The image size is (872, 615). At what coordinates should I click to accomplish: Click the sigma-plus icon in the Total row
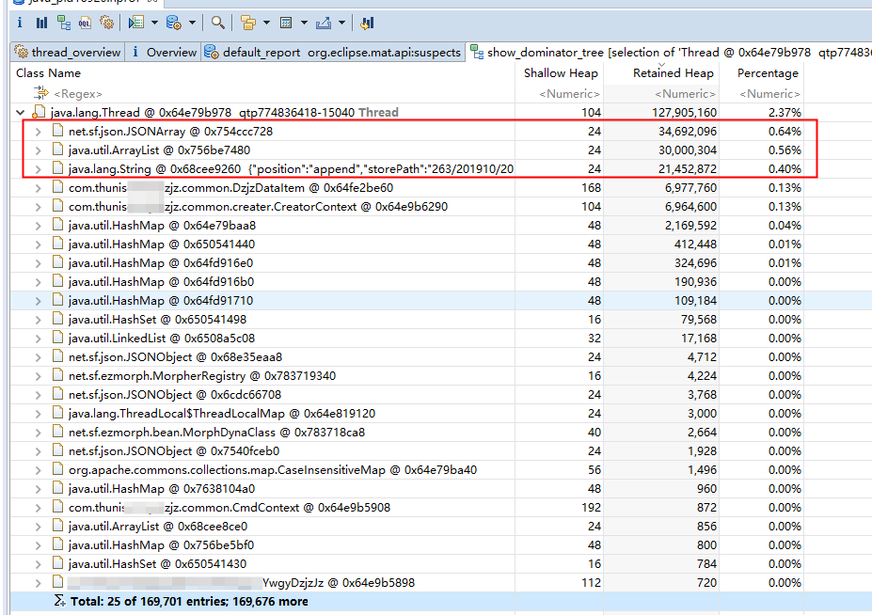click(x=59, y=601)
